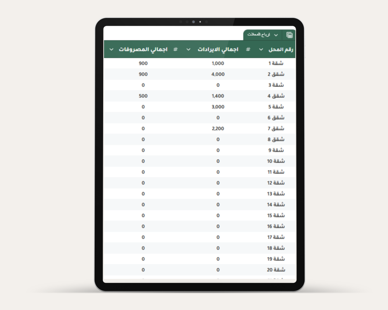Click the table calculator icon beside the tab
The height and width of the screenshot is (310, 388).
(289, 35)
